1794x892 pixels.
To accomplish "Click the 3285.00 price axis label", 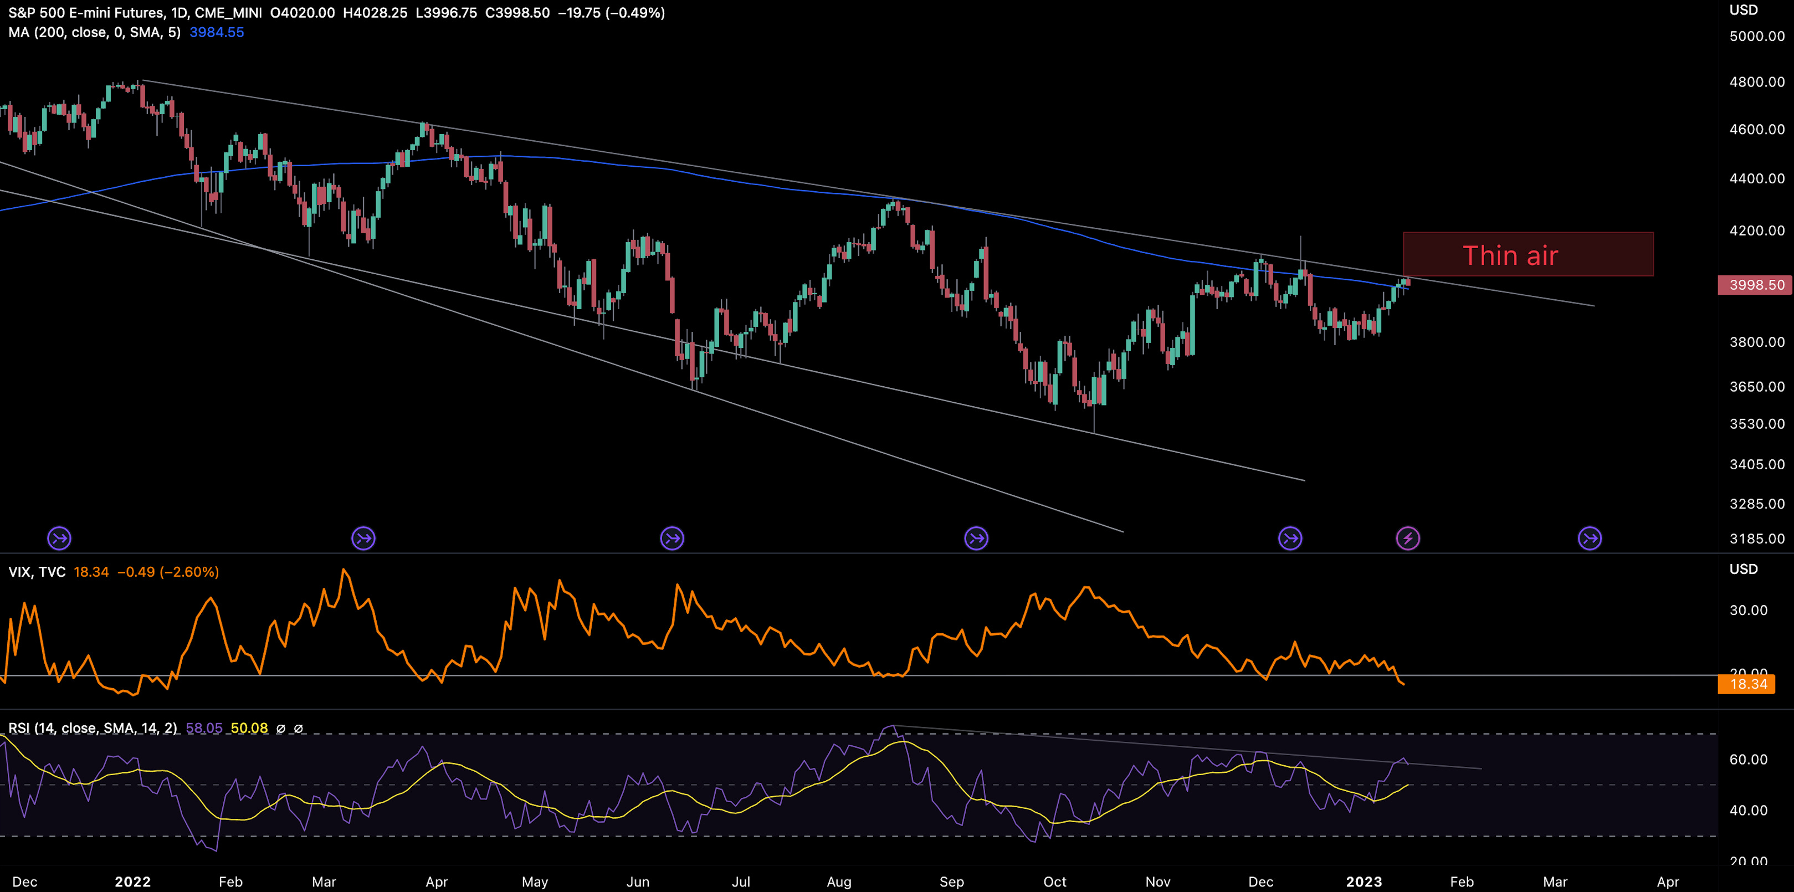I will point(1757,504).
